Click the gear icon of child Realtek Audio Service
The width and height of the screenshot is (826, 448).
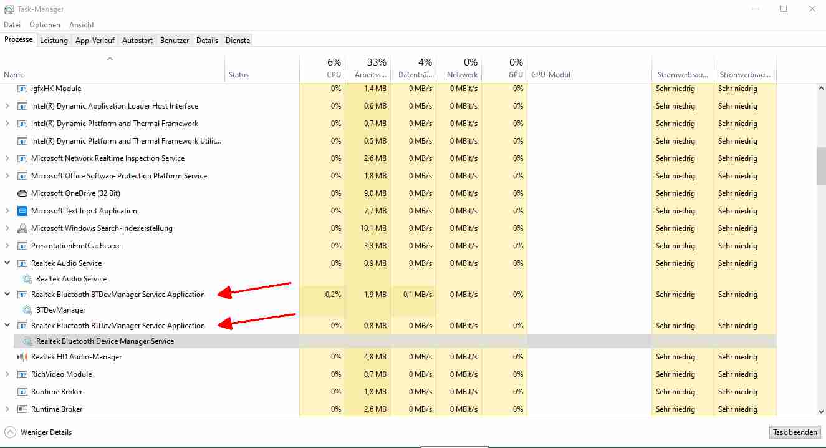pyautogui.click(x=27, y=279)
